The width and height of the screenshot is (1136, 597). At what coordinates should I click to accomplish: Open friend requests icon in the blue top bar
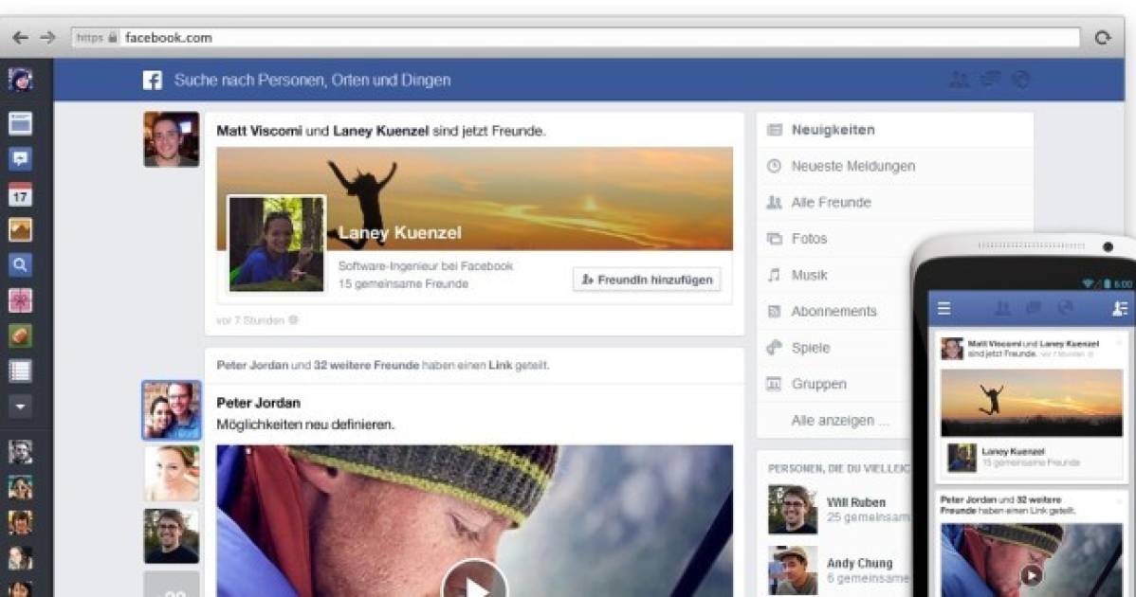[x=960, y=80]
